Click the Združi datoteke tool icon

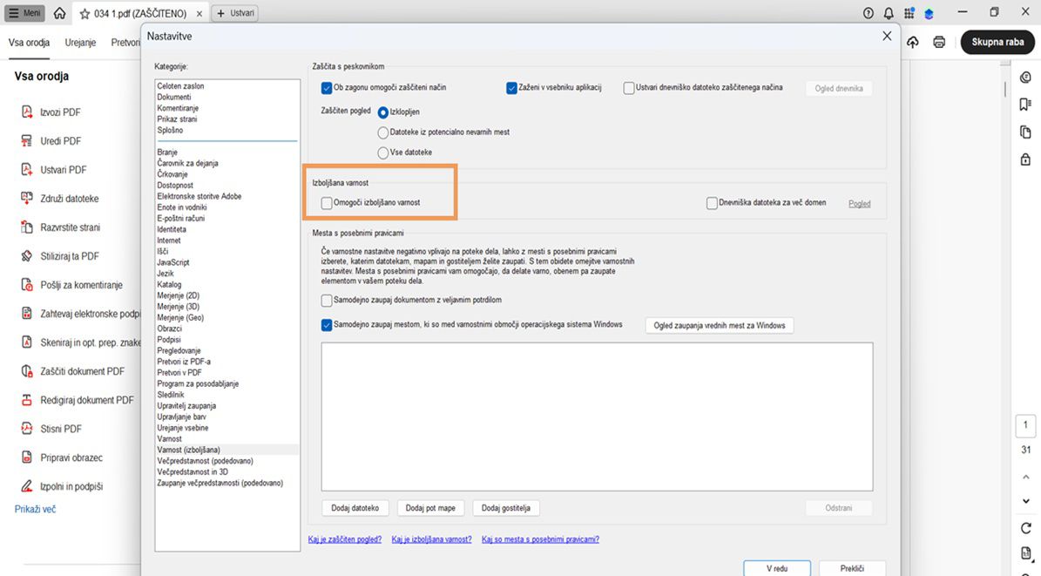point(26,198)
